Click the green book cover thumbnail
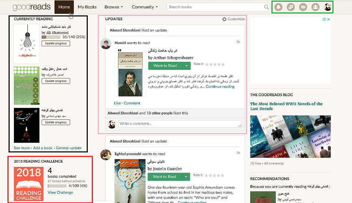This screenshot has width=352, height=203. [26, 86]
